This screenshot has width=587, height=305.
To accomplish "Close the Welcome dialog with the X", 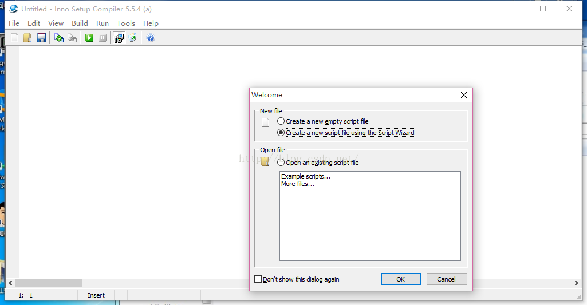I will click(464, 95).
